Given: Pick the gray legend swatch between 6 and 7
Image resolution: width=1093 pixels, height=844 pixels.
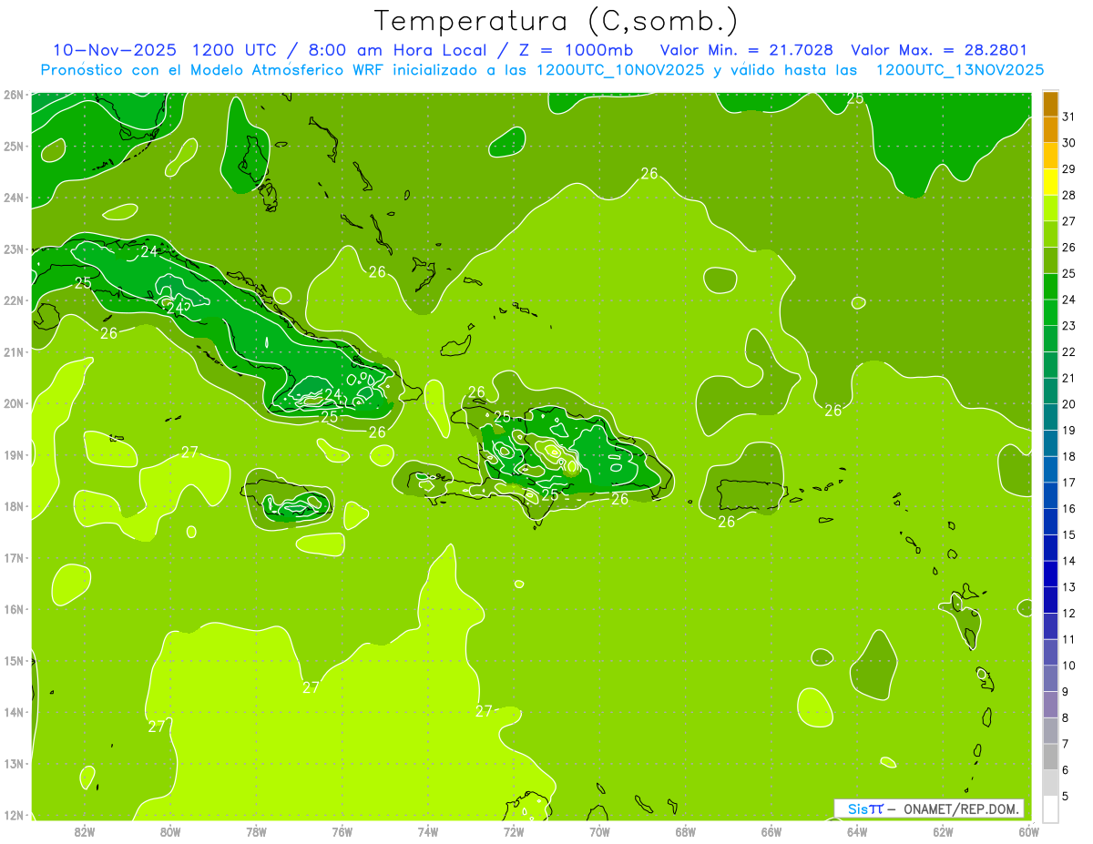Looking at the screenshot, I should click(x=1050, y=757).
